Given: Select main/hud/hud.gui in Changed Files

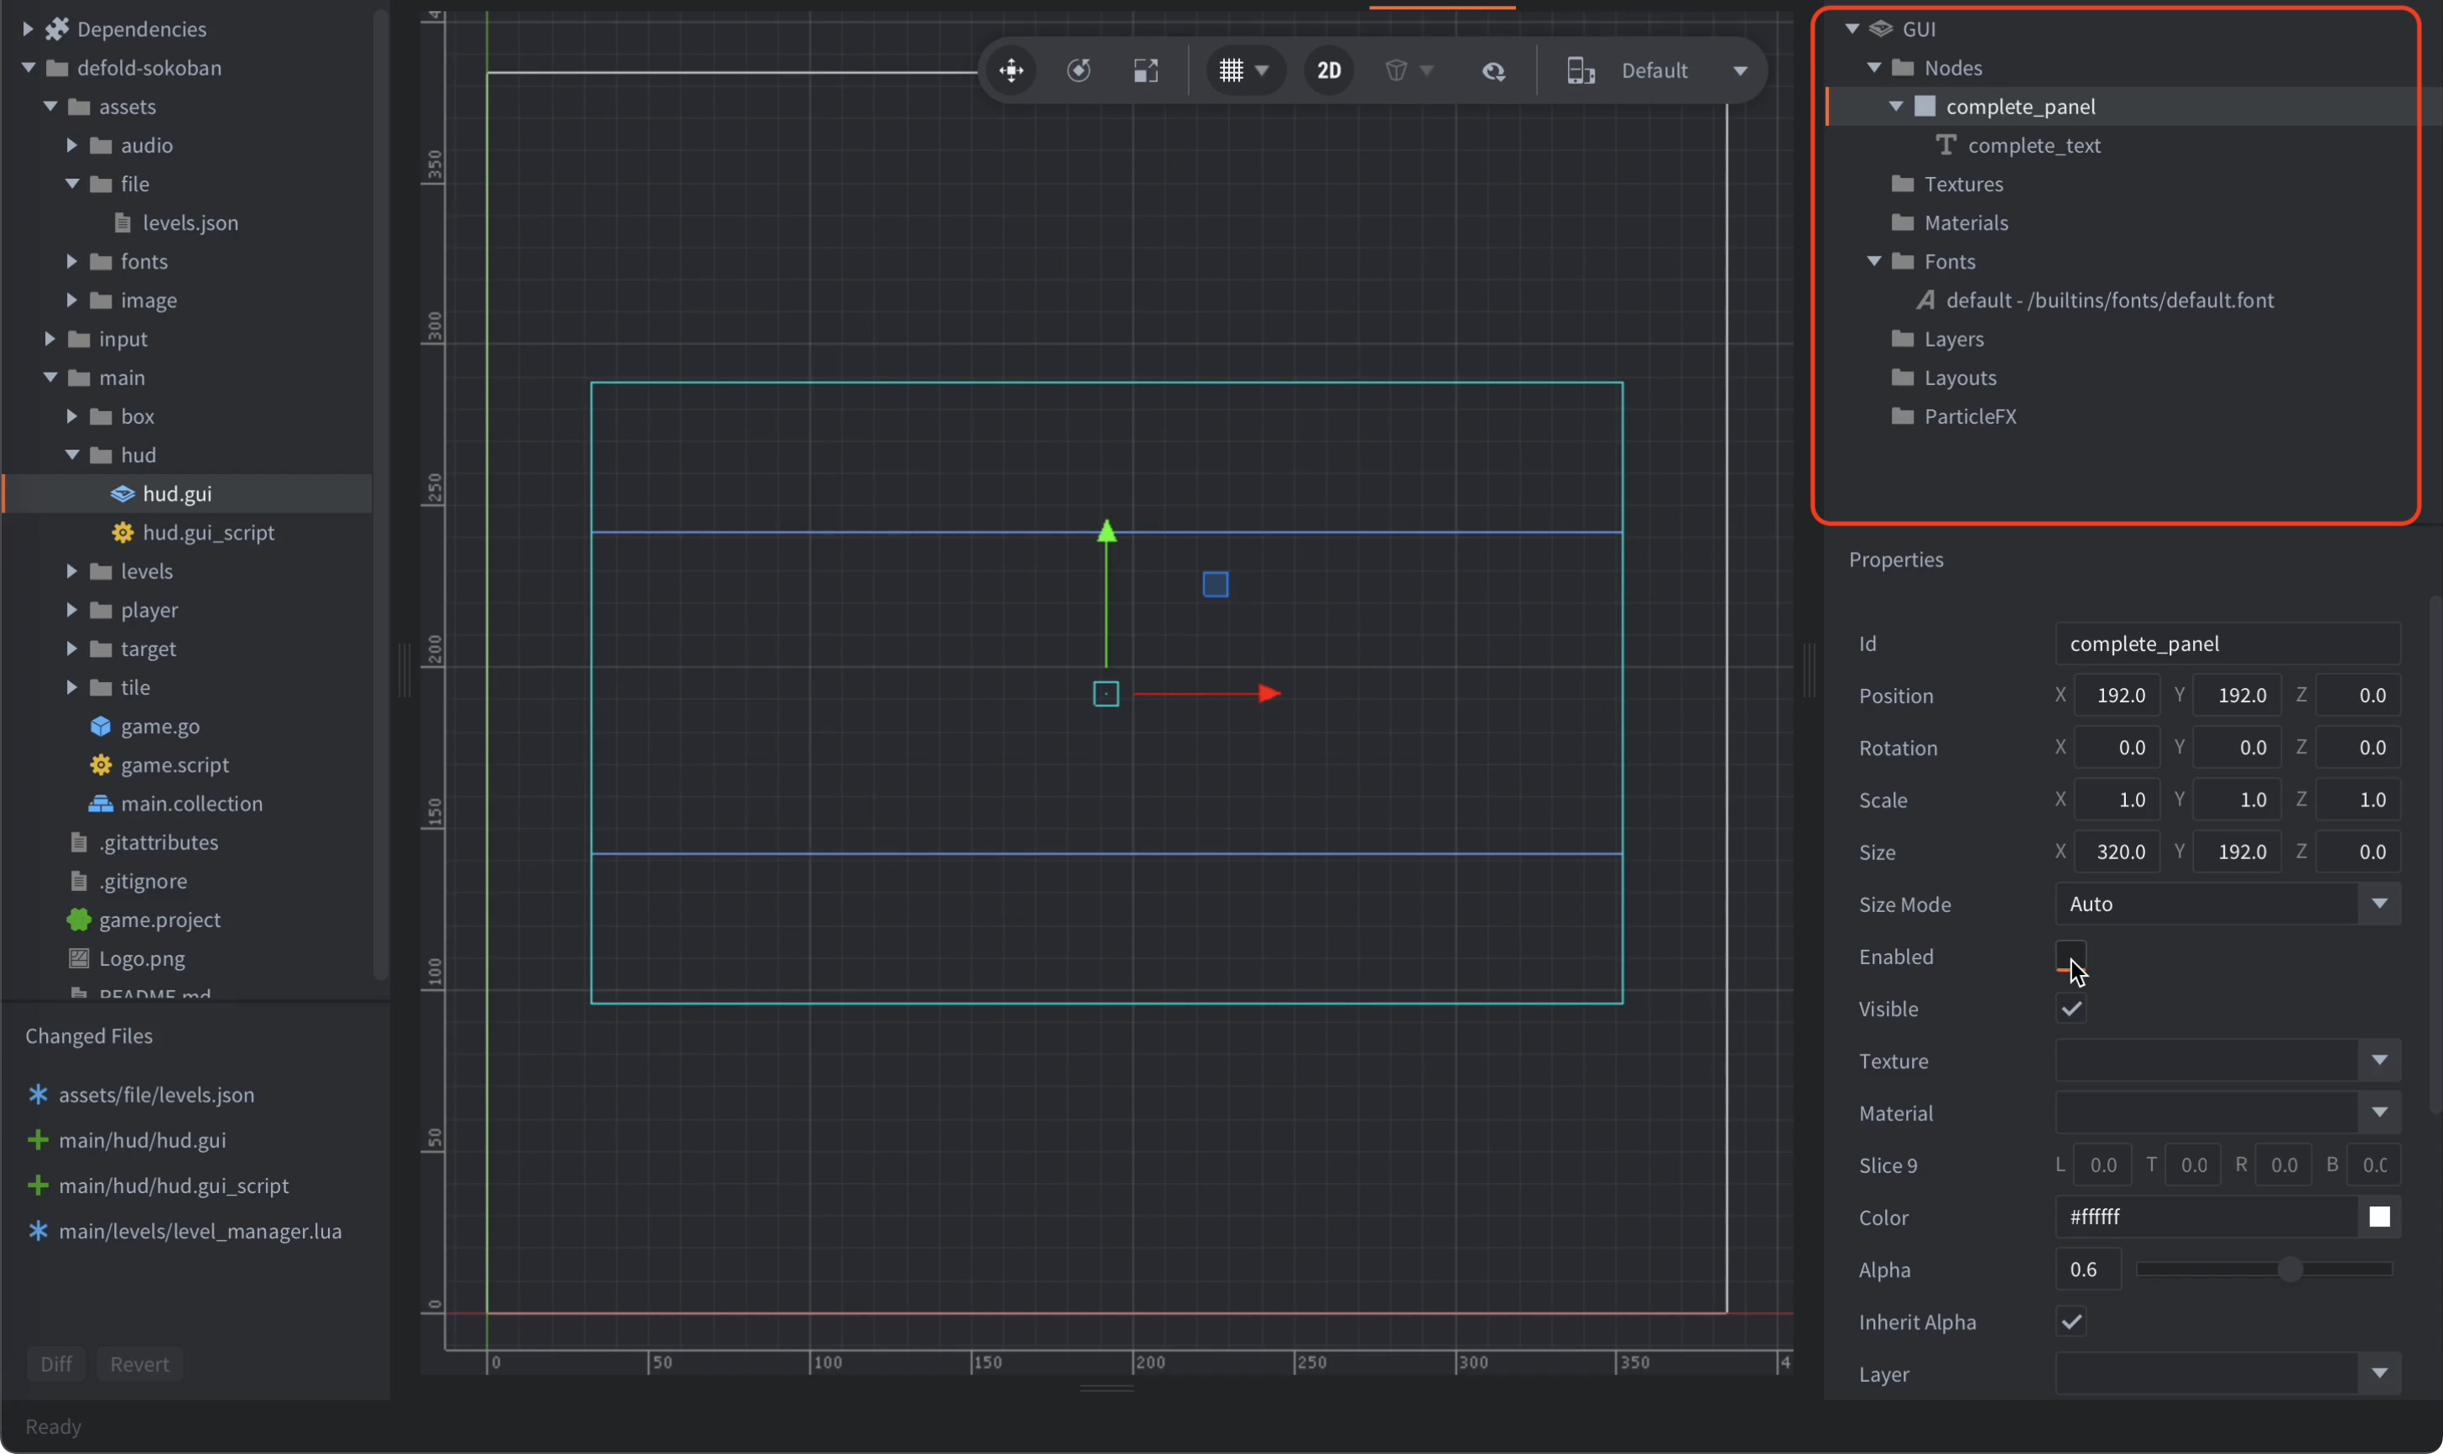Looking at the screenshot, I should (x=142, y=1139).
